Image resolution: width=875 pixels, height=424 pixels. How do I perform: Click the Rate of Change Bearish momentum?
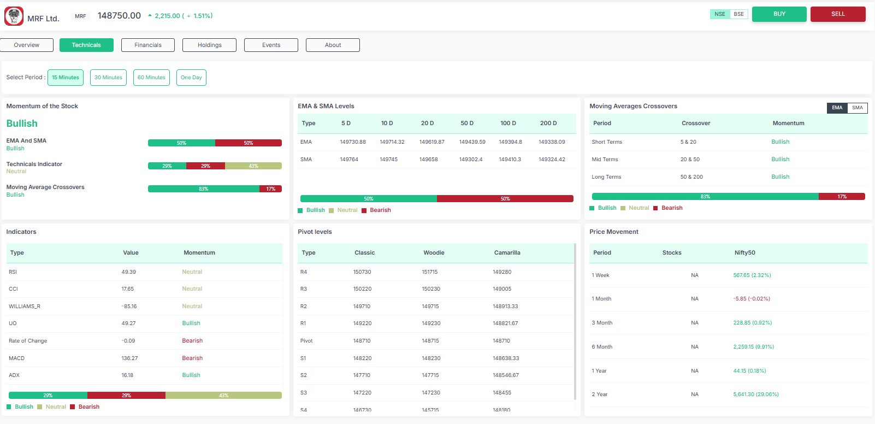[192, 341]
